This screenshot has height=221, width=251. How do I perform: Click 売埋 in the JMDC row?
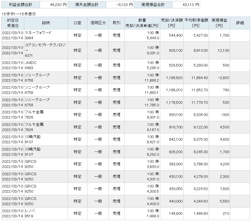point(117,65)
